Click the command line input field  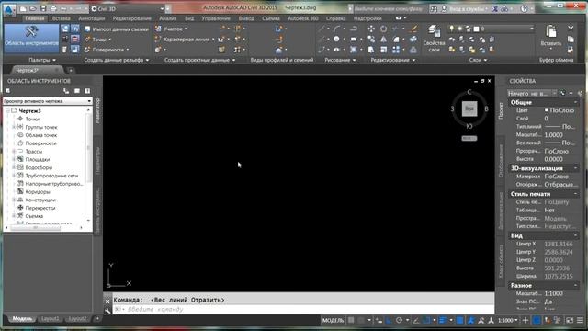tap(303, 310)
